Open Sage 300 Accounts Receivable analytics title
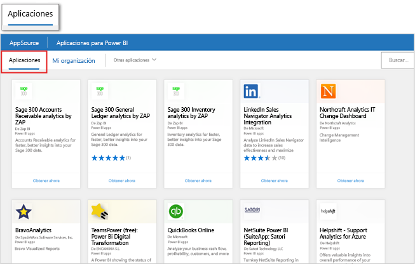Viewport: 415px width, 264px height. (x=43, y=115)
